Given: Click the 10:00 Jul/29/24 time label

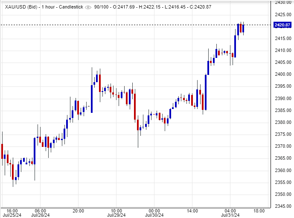Looking at the screenshot, I should point(116,213).
